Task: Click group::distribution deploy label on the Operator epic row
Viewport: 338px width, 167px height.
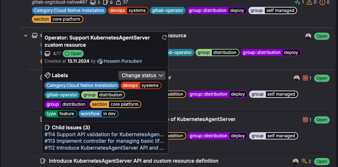Action: (271, 53)
